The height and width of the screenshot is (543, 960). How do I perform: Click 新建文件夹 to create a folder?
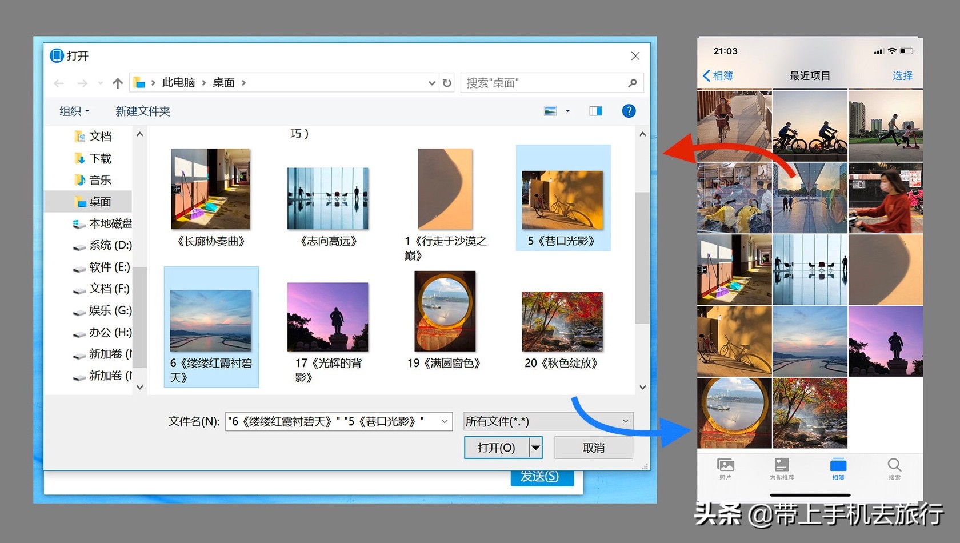click(143, 111)
